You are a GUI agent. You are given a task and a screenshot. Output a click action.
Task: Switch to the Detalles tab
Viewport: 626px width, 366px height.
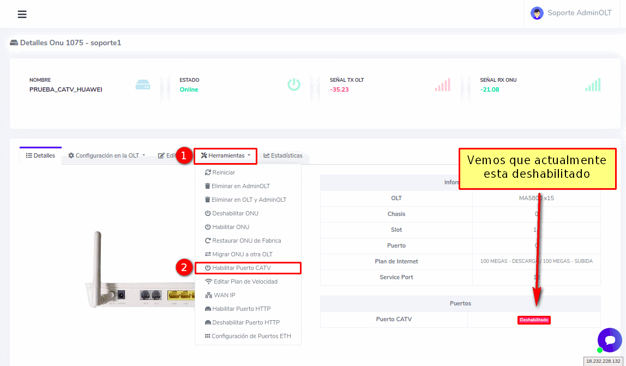click(41, 155)
